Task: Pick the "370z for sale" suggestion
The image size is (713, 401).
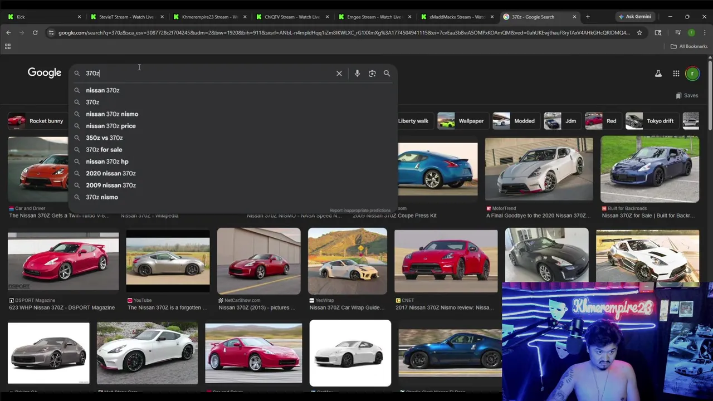Action: pos(233,150)
